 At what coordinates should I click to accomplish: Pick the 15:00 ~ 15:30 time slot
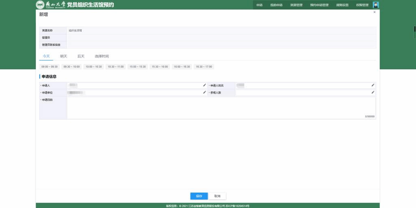pos(138,66)
